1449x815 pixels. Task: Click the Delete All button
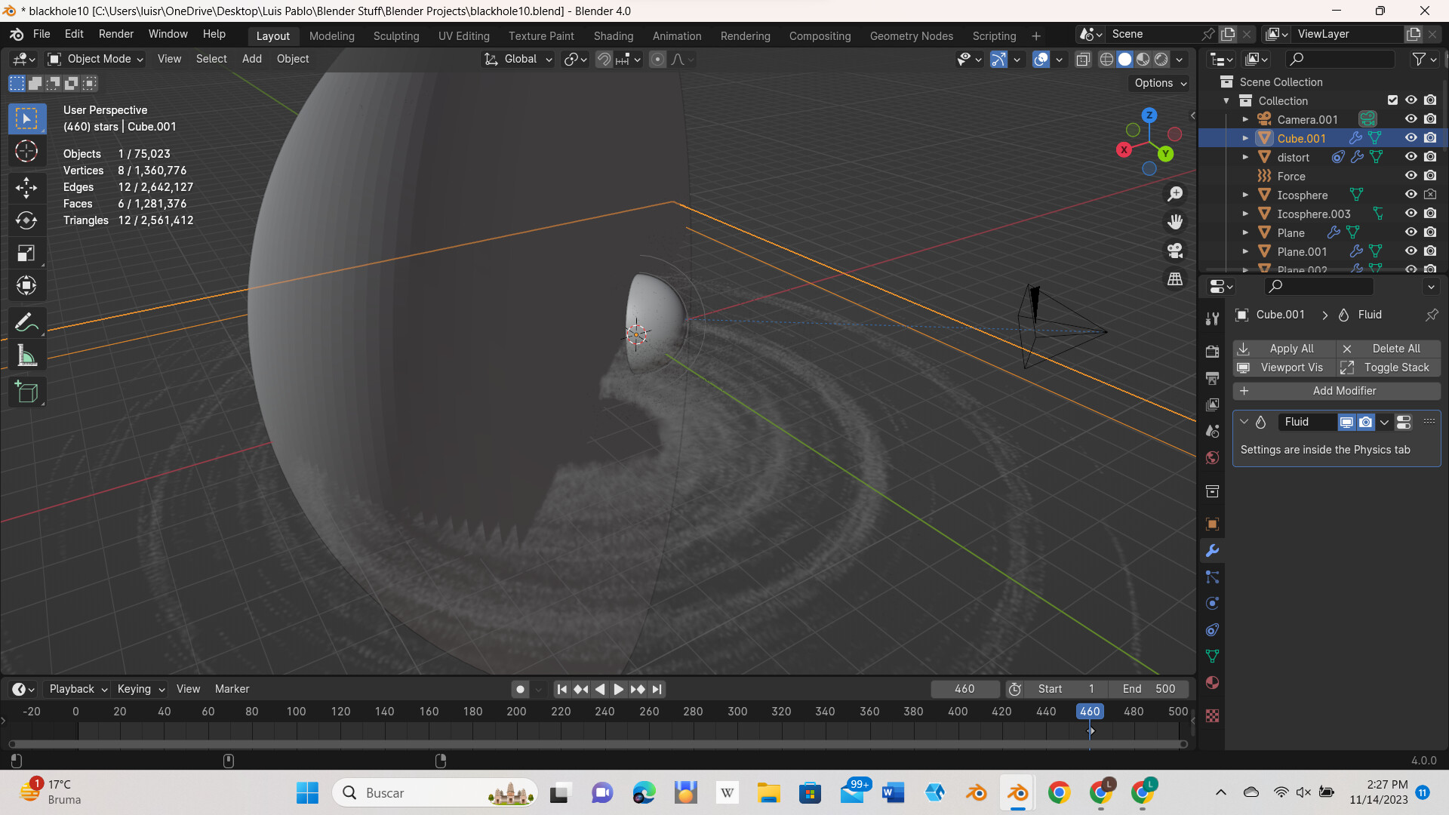[1389, 349]
